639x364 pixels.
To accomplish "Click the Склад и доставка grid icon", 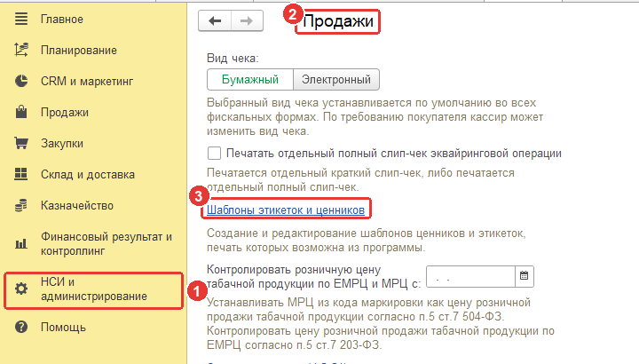I will 21,174.
